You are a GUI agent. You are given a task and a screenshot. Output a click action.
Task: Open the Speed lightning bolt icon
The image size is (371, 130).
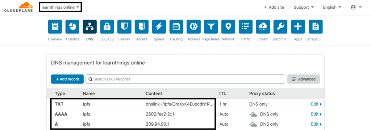point(159,27)
